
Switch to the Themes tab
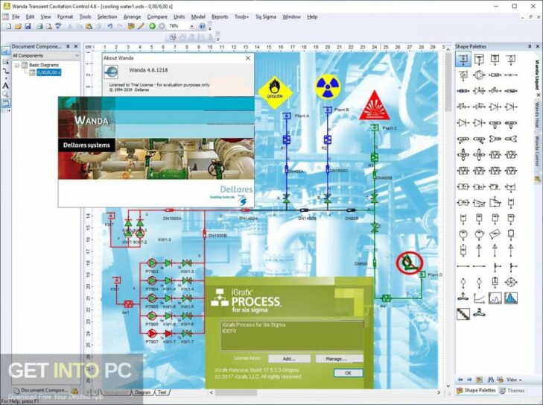pyautogui.click(x=512, y=390)
